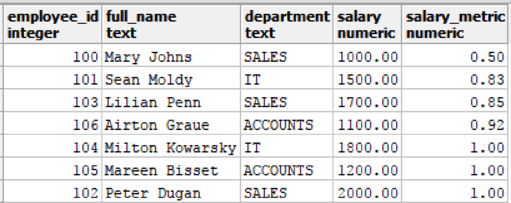Select the salary column header
Viewport: 511px width, 203px height.
pos(367,24)
